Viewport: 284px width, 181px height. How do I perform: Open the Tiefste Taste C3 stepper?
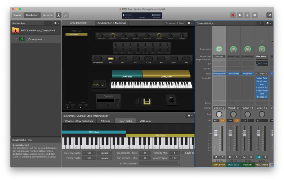(x=89, y=158)
